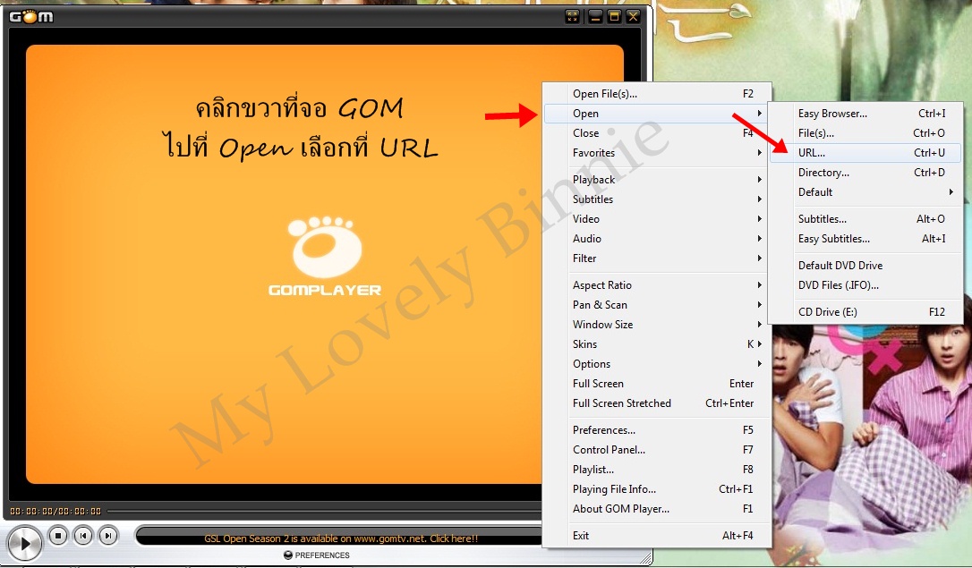Choose Exit from context menu
The image size is (972, 568).
(x=657, y=536)
